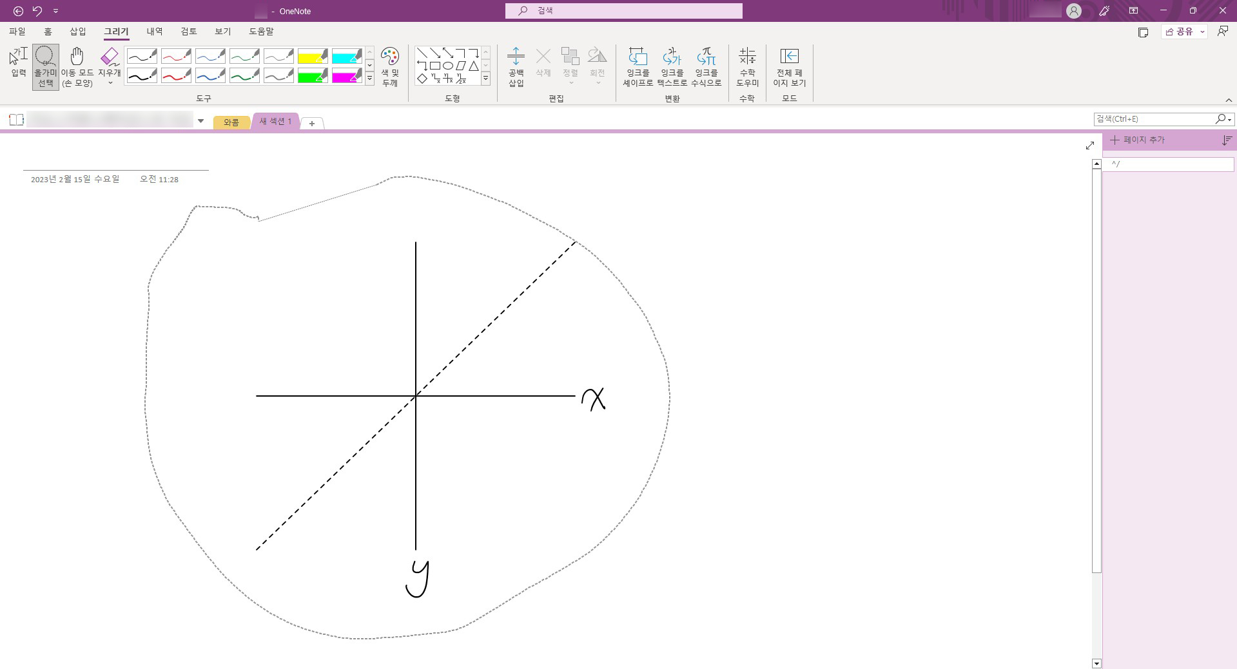Pick the green highlighter
The image size is (1237, 669).
point(313,76)
